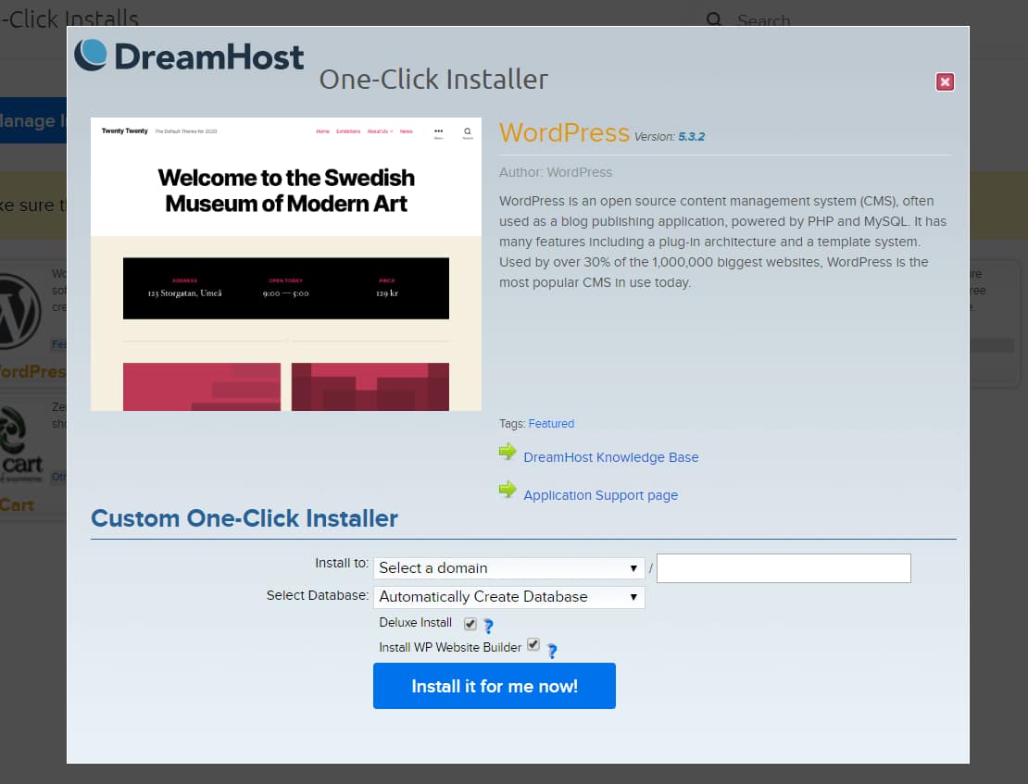Screen dimensions: 1028x784
Task: Uncheck the Deluxe Install checkbox
Action: pos(470,624)
